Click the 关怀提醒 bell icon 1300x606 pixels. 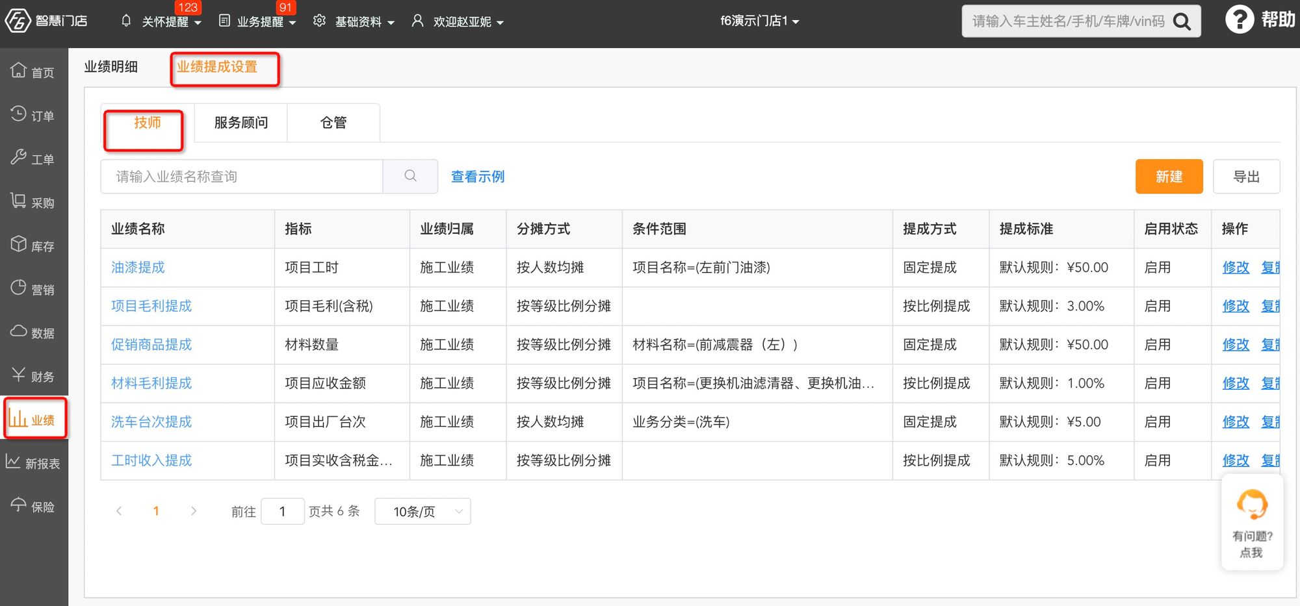126,21
